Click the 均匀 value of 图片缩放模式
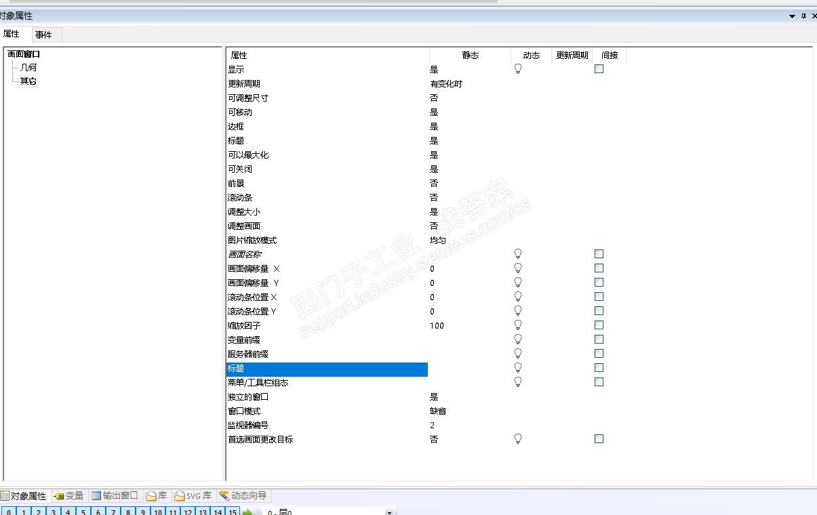This screenshot has height=515, width=817. 438,241
